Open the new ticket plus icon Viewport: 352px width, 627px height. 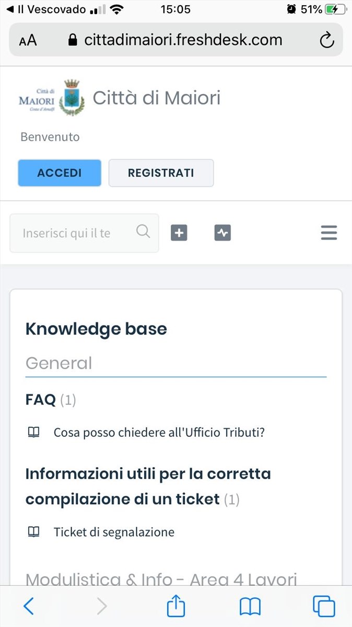179,233
